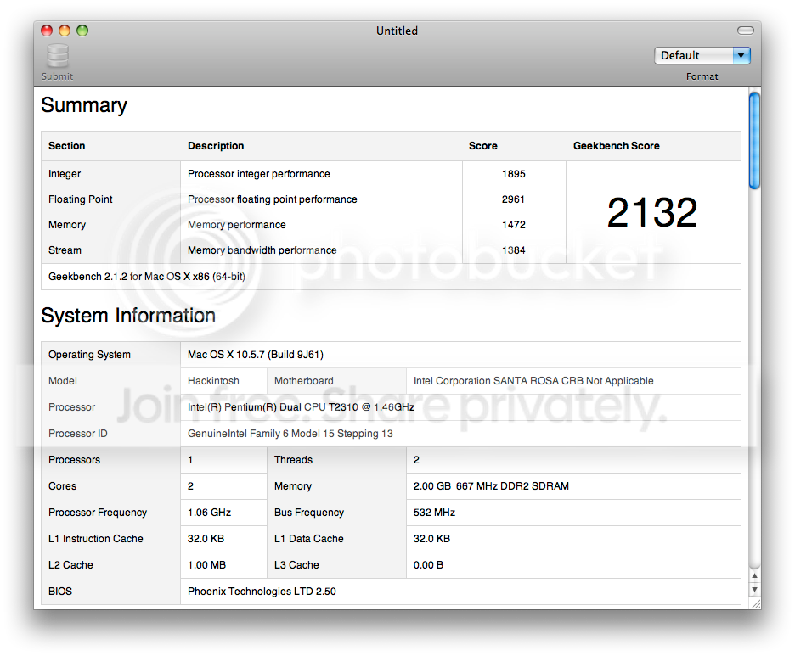Click the scroll down arrow
This screenshot has width=795, height=656.
click(753, 590)
